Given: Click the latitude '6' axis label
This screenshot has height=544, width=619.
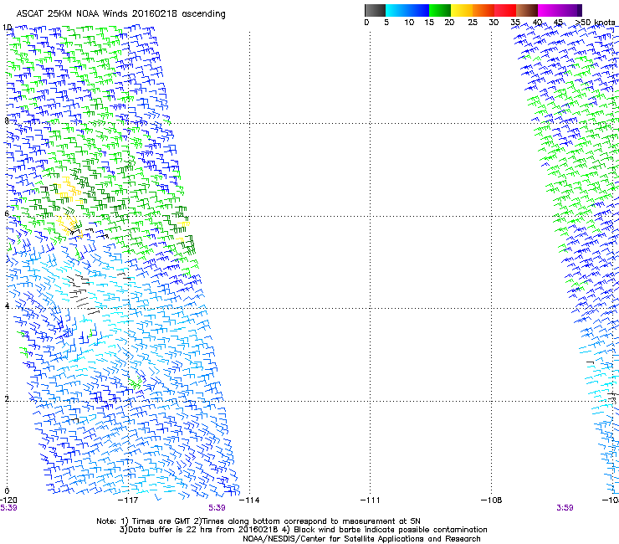Looking at the screenshot, I should pos(7,213).
